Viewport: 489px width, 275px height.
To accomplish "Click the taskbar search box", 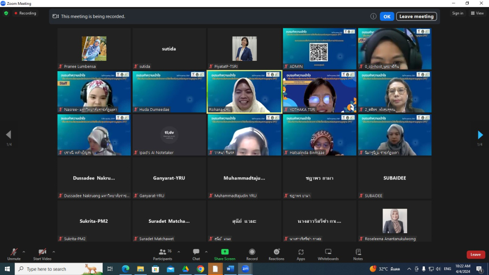I will point(59,269).
